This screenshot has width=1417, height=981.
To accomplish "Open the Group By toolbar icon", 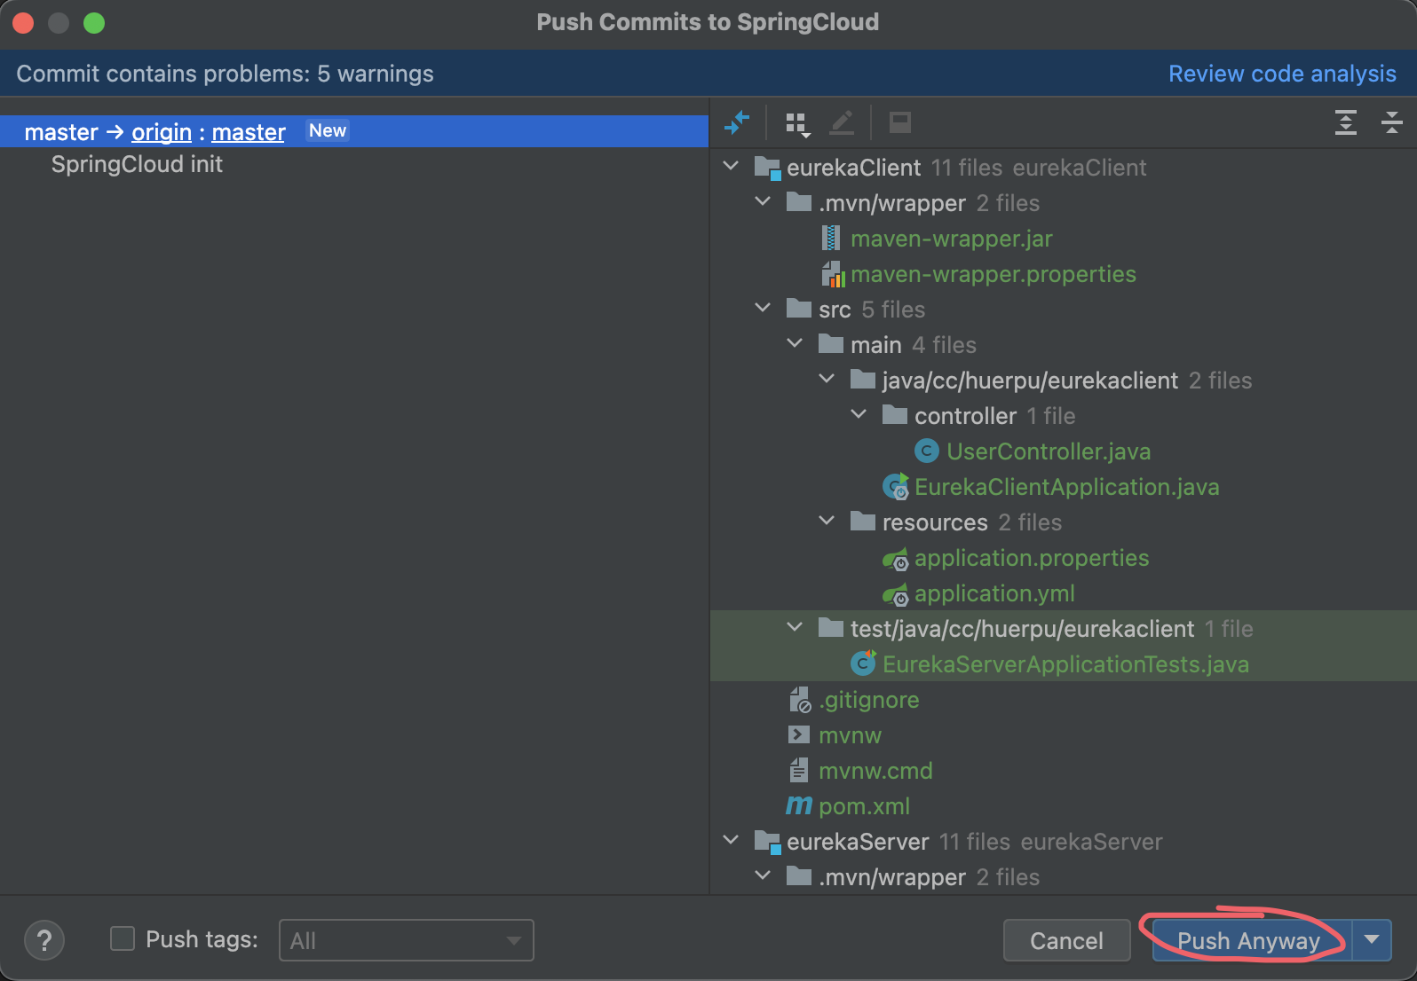I will [x=797, y=123].
